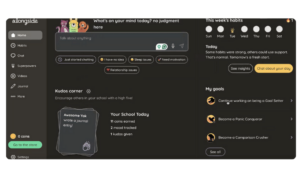Click the Panic Conqueror badge icon

(211, 119)
